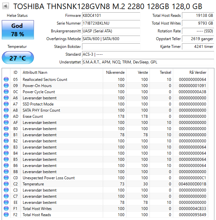
Task: Click the empty Stasjon Bokstav field
Action: [111, 47]
